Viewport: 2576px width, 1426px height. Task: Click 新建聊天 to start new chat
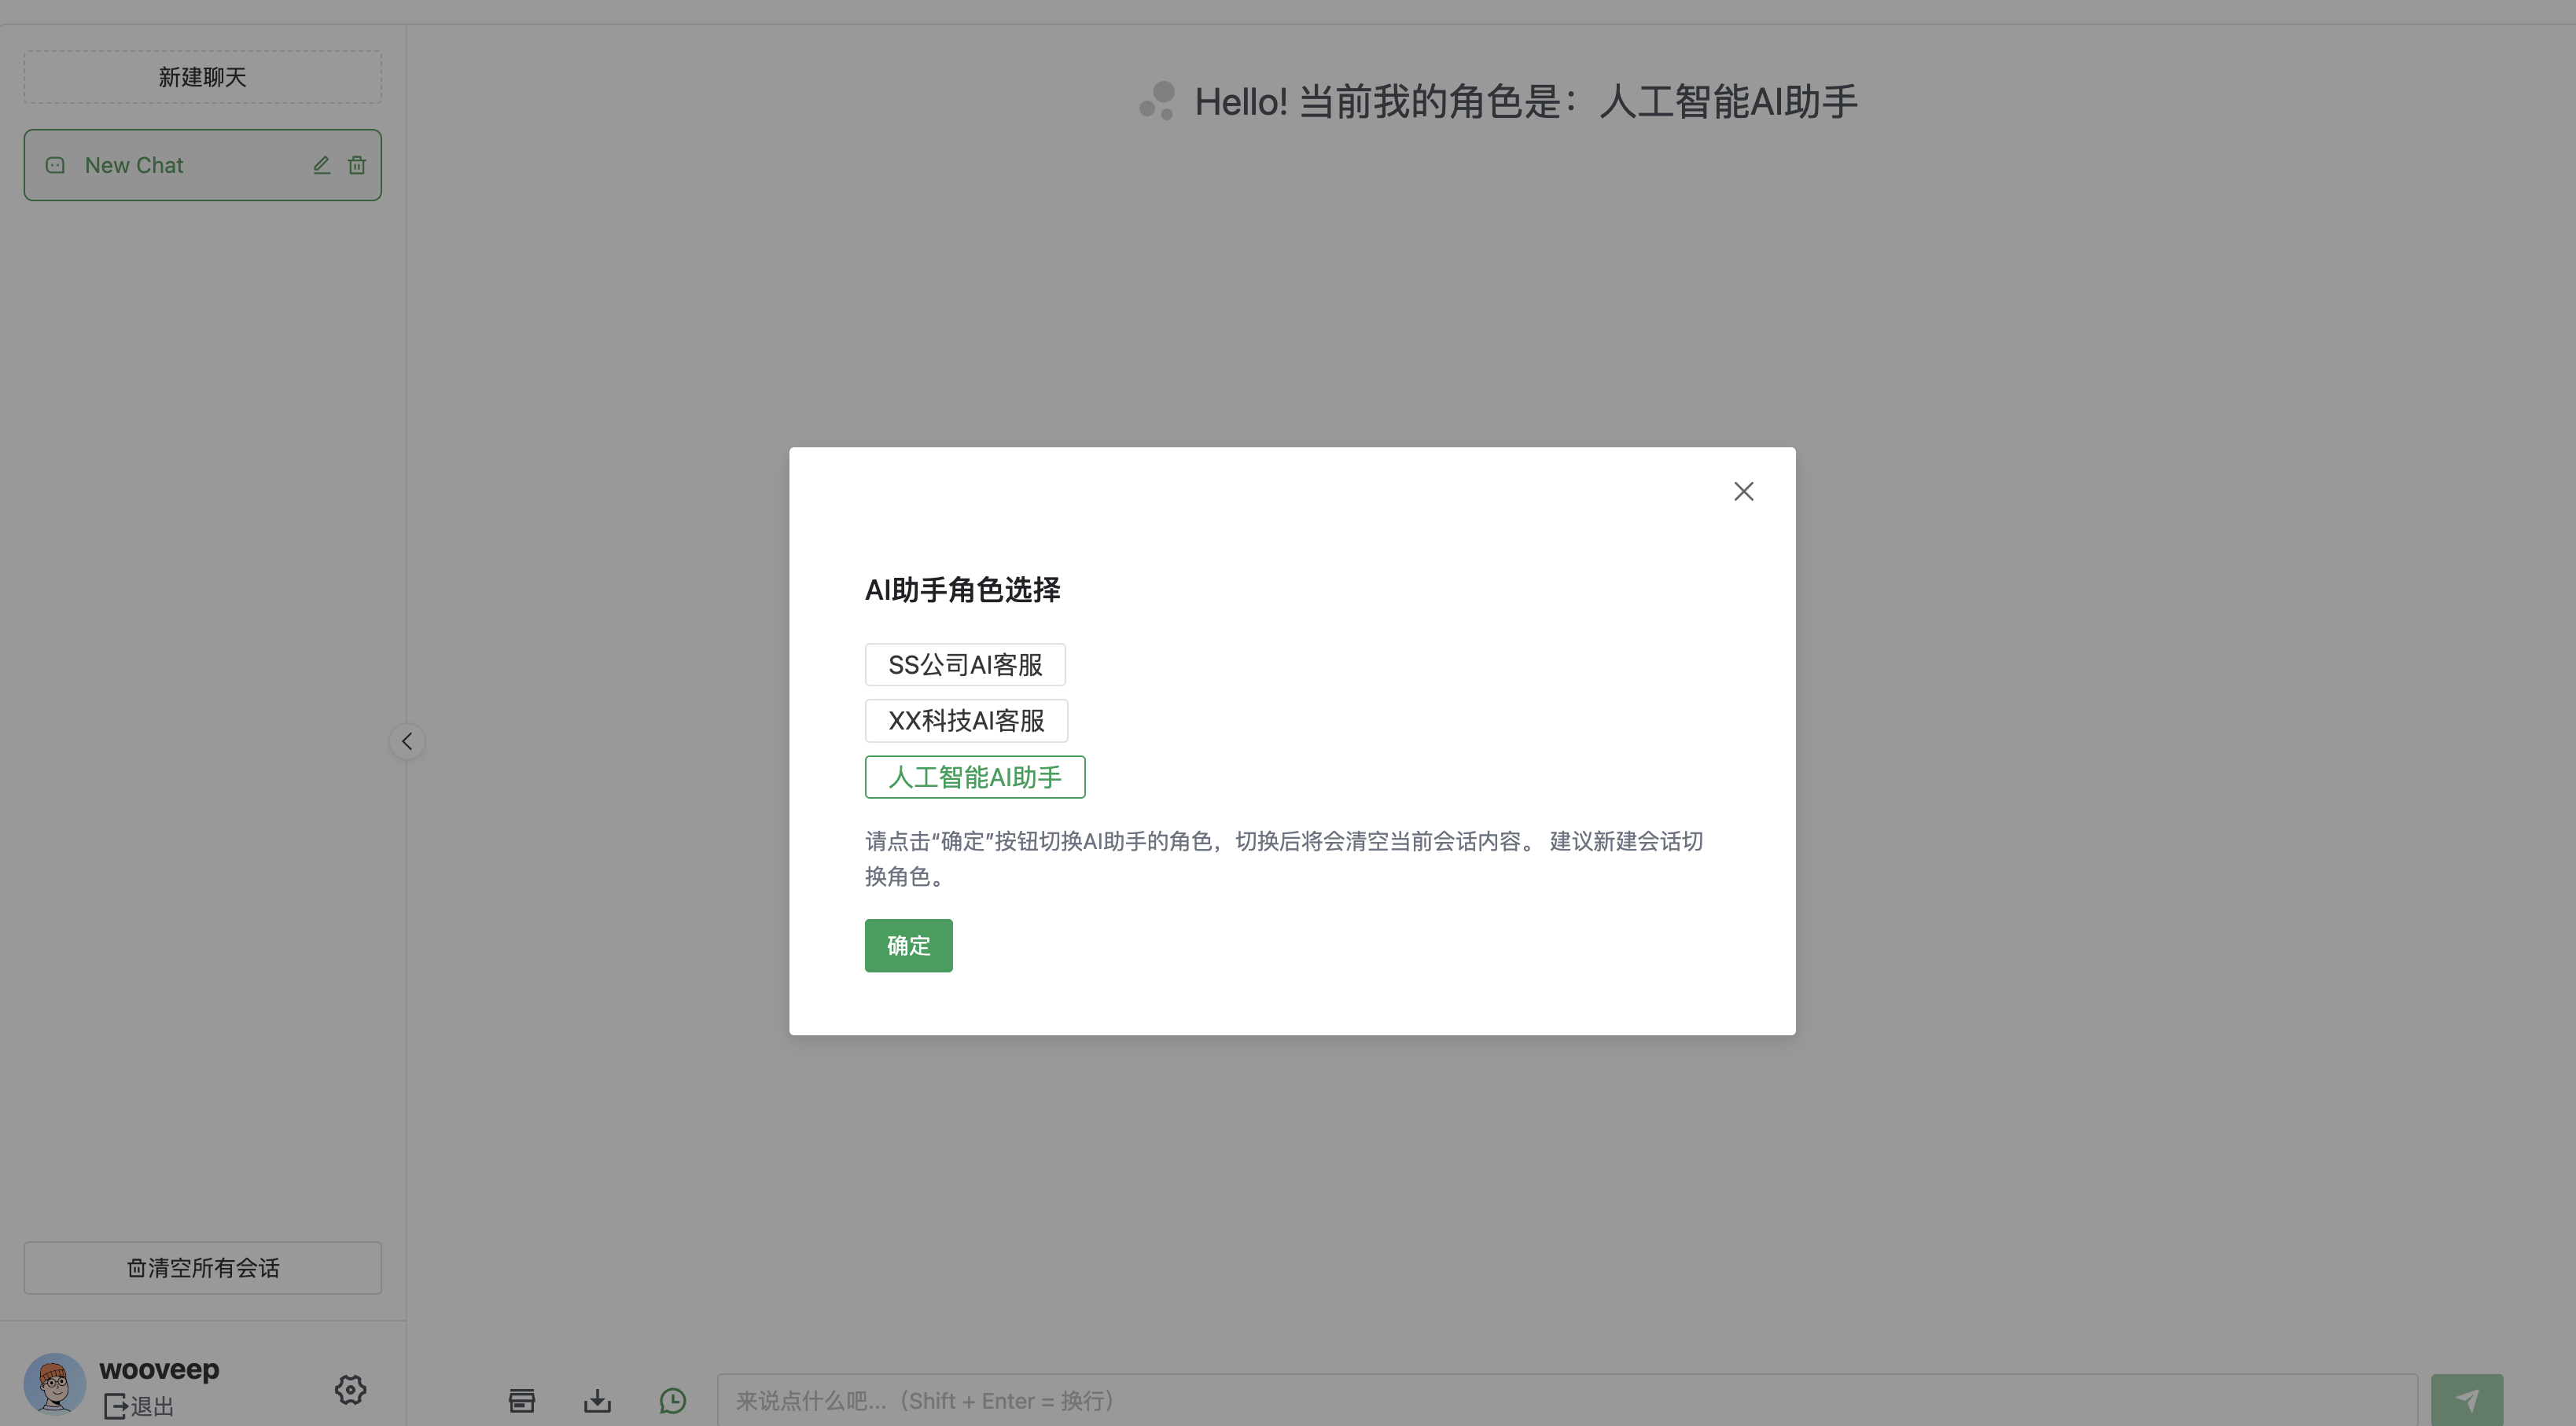[x=202, y=75]
